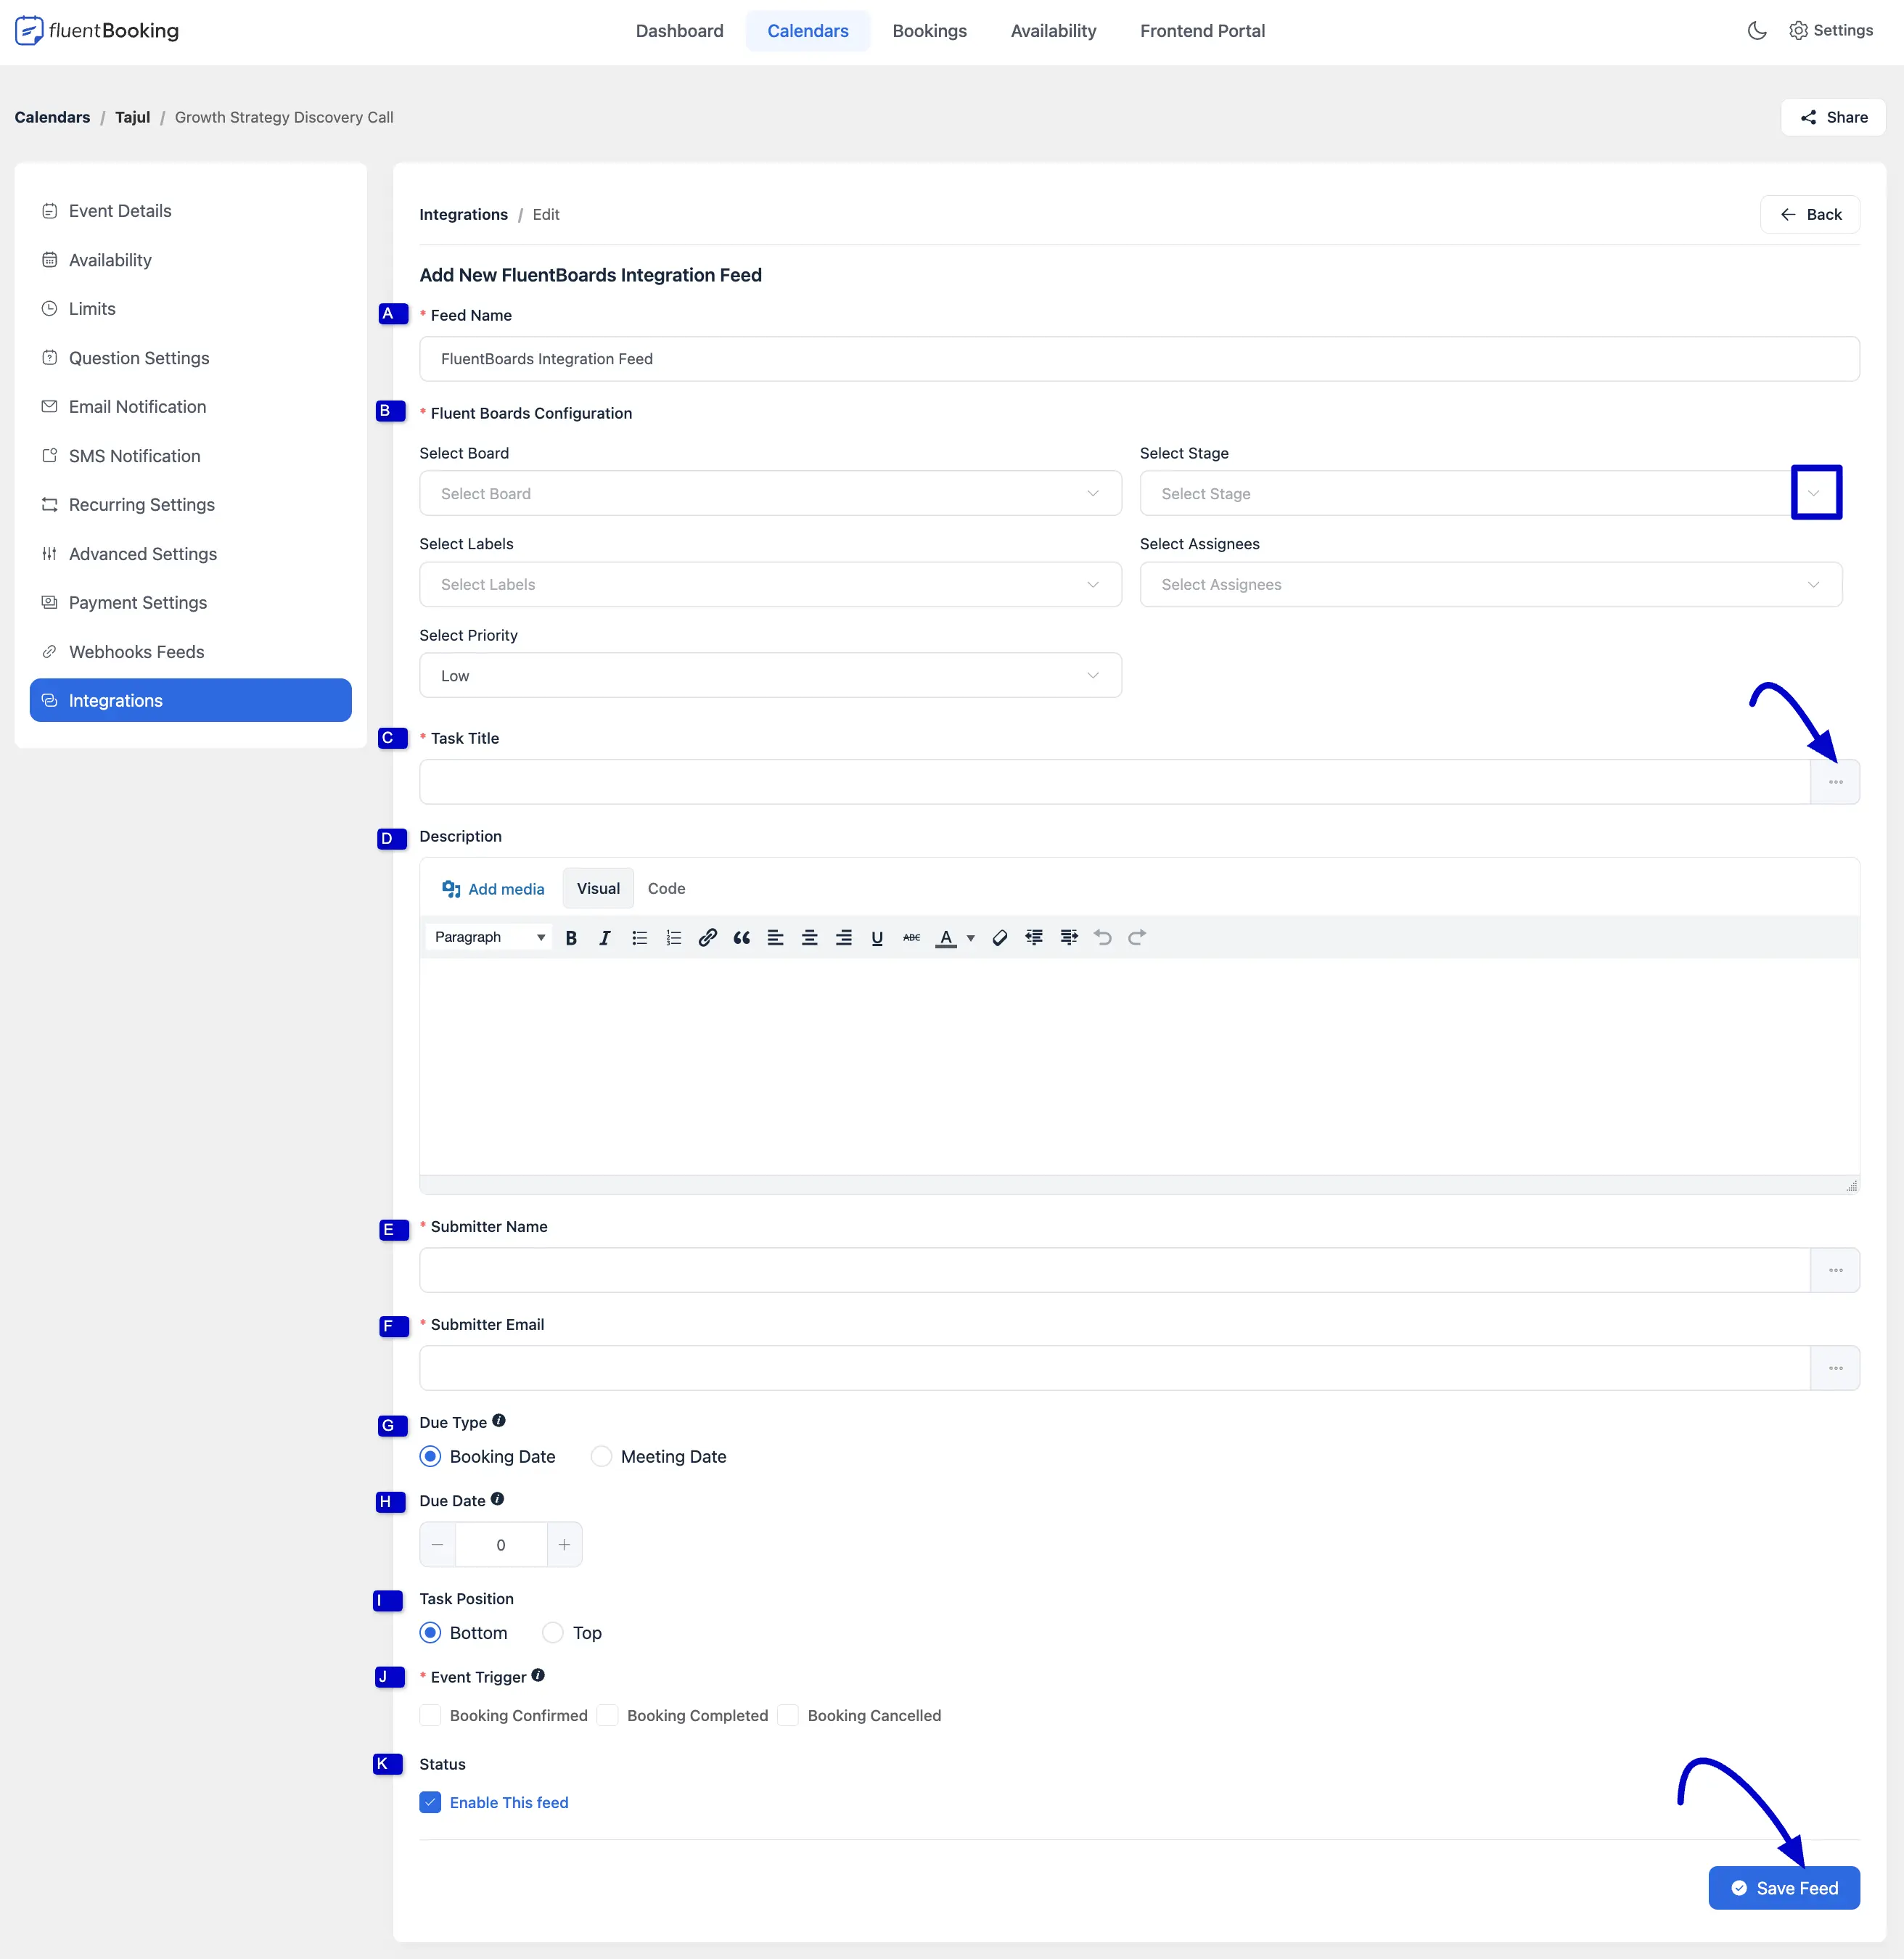Increase Due Date with plus

pyautogui.click(x=564, y=1544)
